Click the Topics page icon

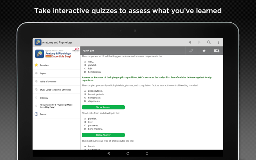pos(36,73)
